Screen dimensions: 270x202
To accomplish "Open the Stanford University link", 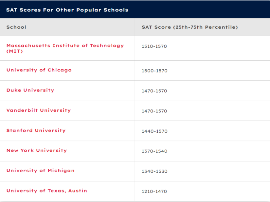I will 36,130.
